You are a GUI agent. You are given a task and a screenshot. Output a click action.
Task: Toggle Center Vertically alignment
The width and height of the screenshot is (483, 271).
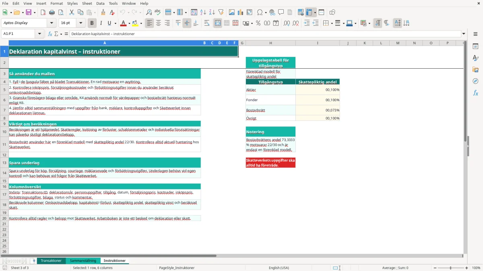(x=187, y=23)
